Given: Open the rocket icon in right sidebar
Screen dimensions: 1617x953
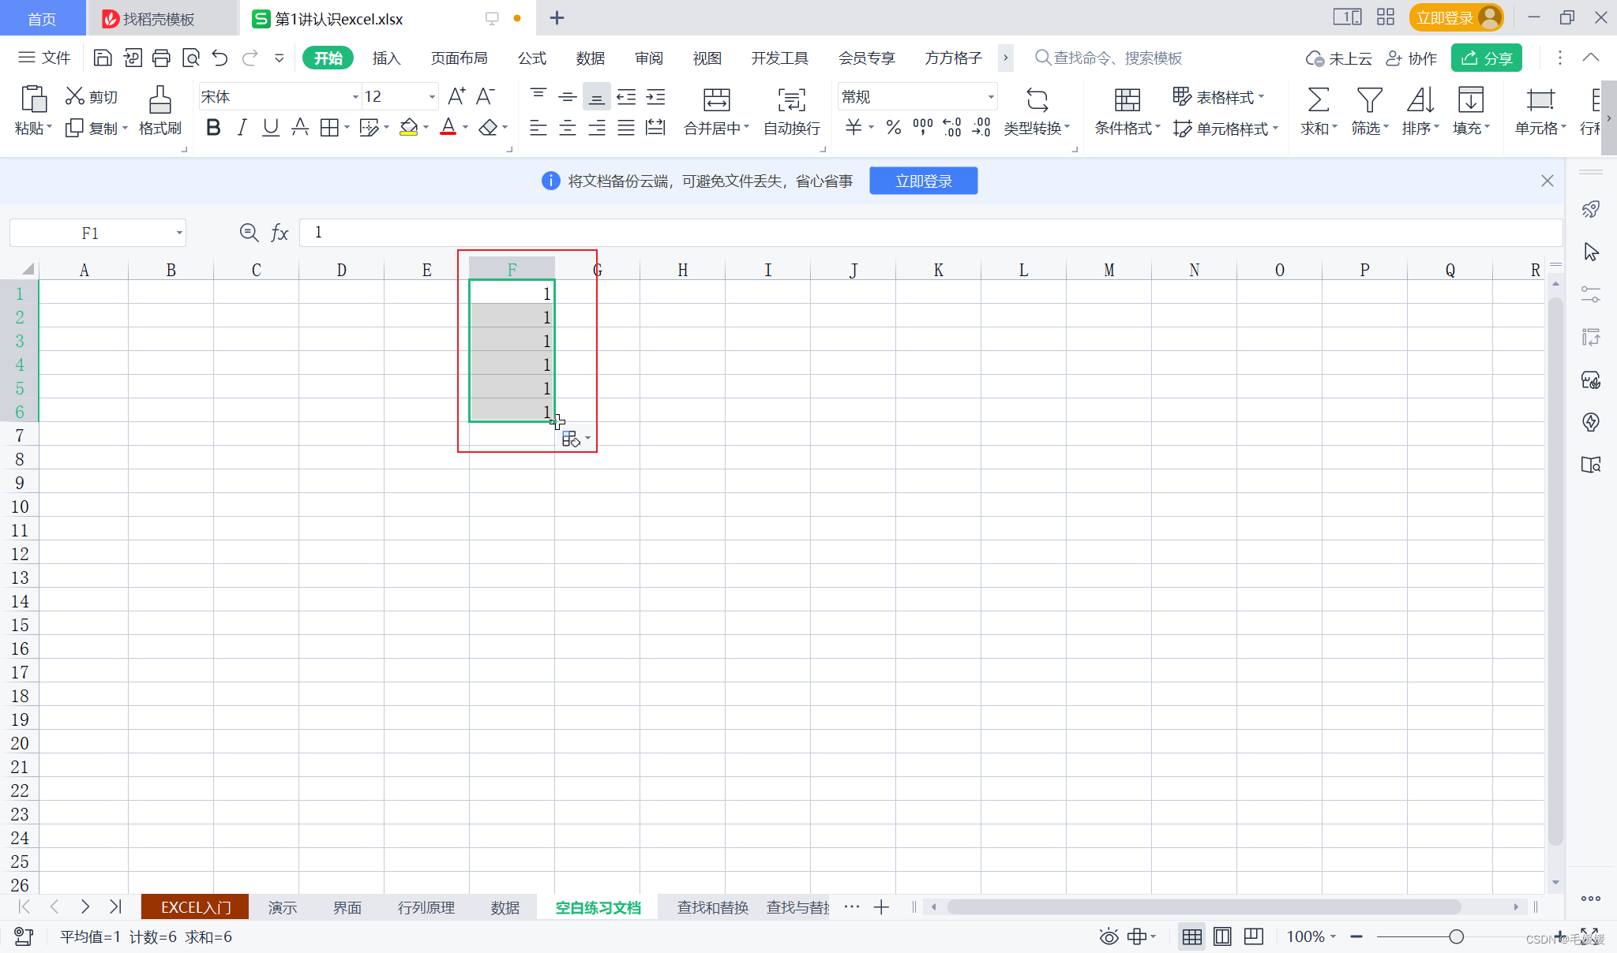Looking at the screenshot, I should click(x=1591, y=209).
